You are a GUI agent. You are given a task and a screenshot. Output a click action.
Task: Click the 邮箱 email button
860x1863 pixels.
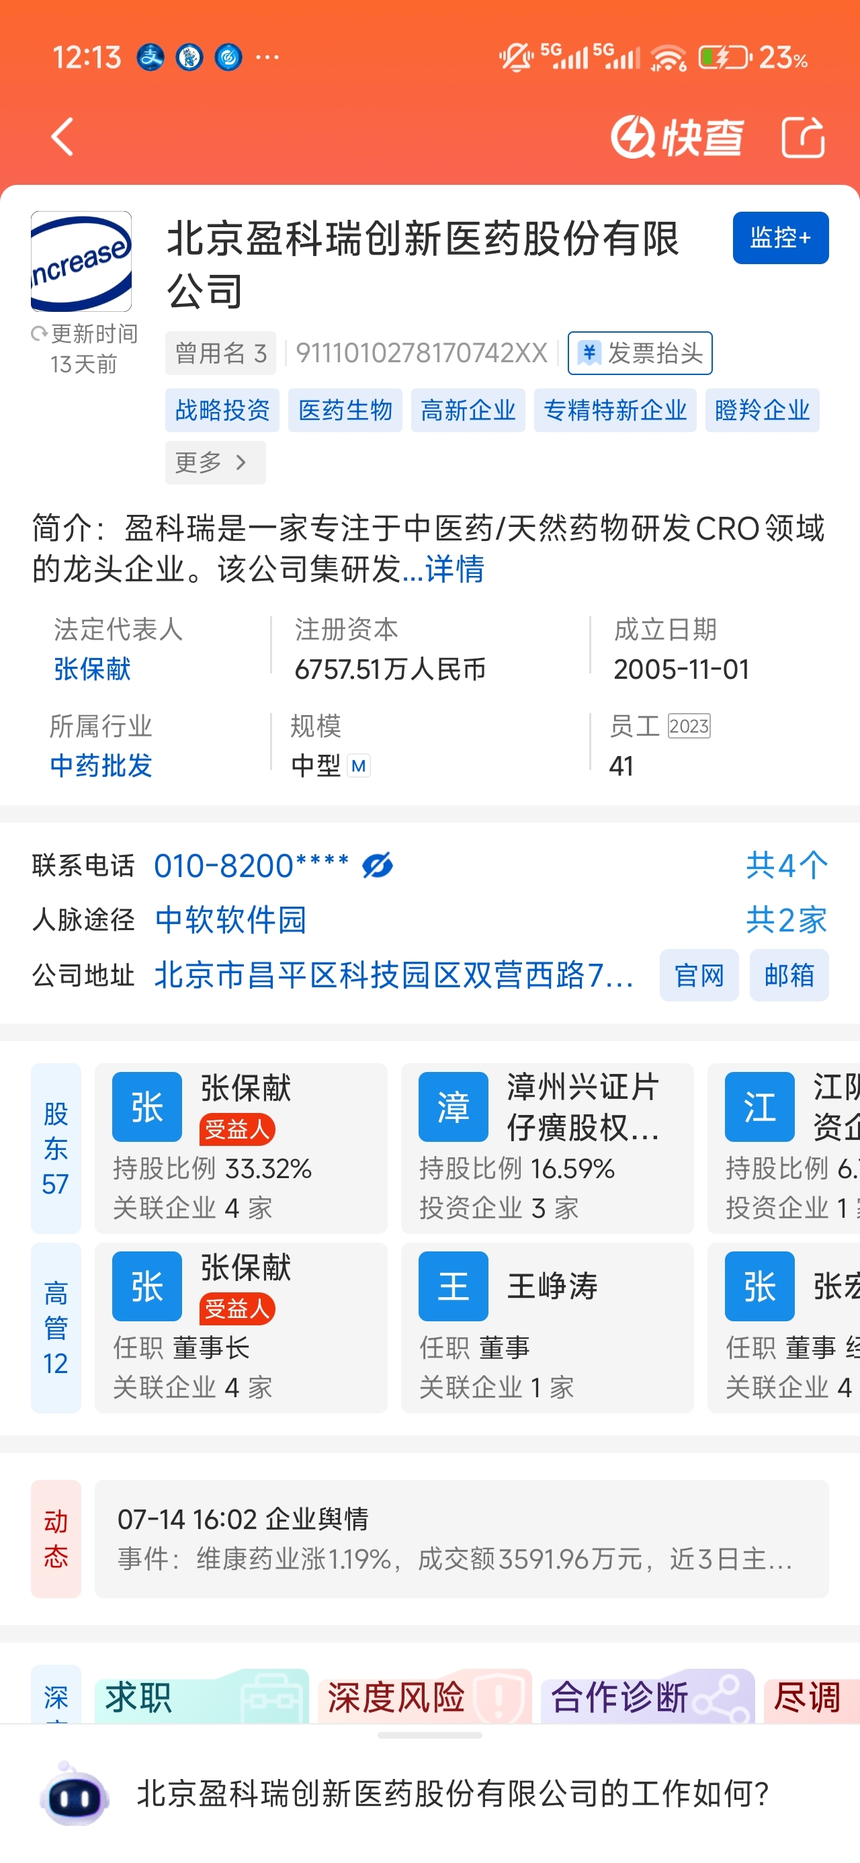point(789,975)
